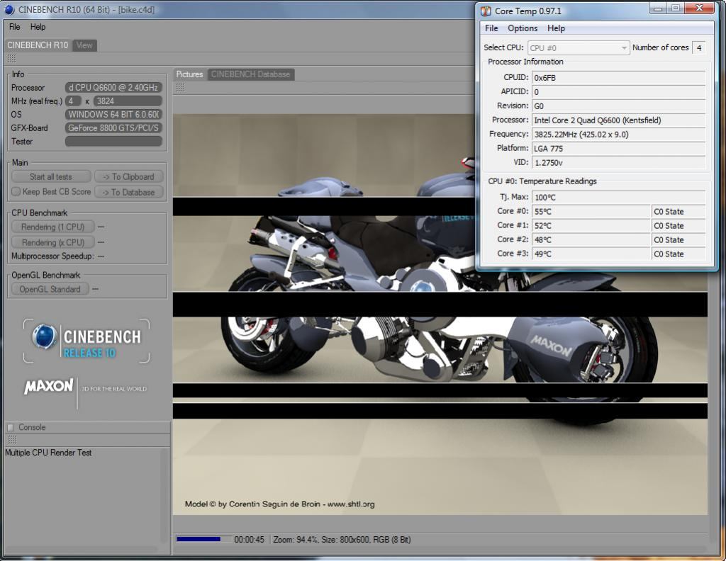Enable the Keep Best CB Score checkbox
This screenshot has width=726, height=561.
(x=16, y=191)
